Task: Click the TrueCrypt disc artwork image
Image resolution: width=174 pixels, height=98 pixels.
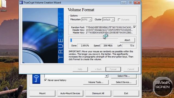Action: coord(43,36)
